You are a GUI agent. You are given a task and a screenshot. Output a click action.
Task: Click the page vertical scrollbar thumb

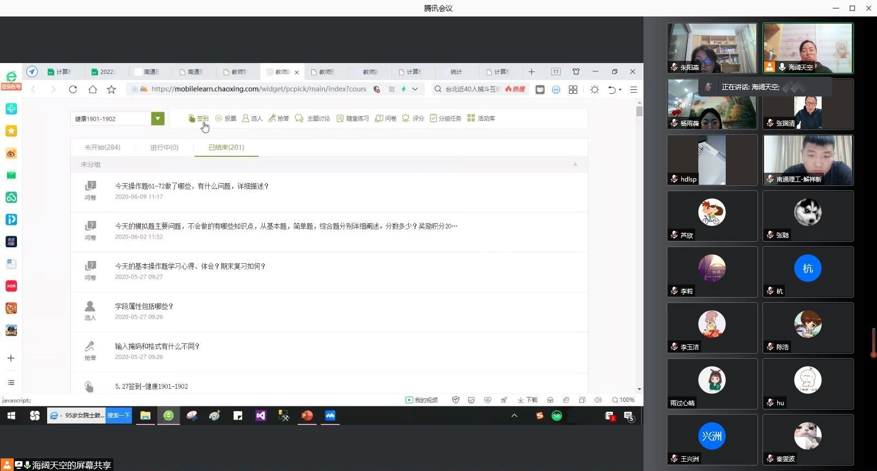639,111
